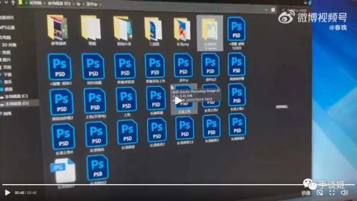Select the 上色(不带中) PSD file
Viewport: 357px width, 201px height.
pyautogui.click(x=96, y=103)
